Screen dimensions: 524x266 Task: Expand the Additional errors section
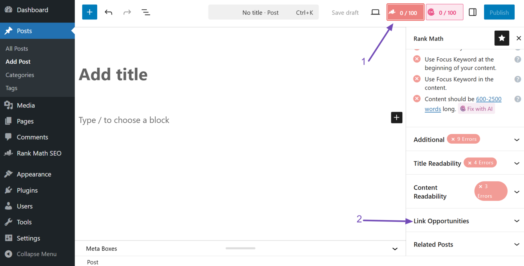[x=465, y=140]
